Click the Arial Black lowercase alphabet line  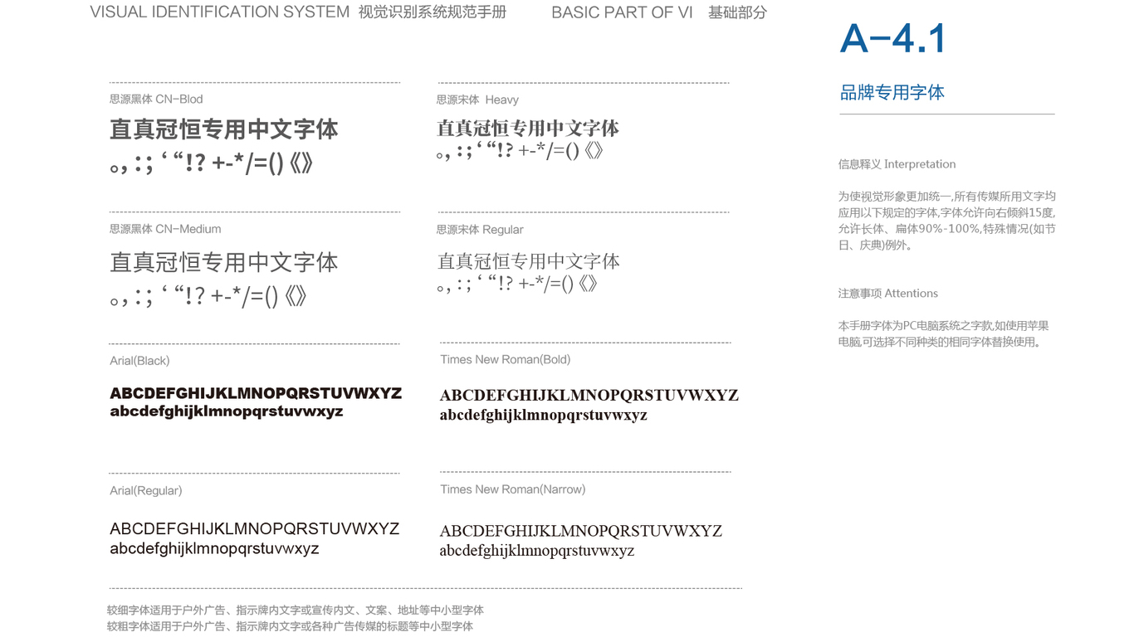tap(227, 411)
